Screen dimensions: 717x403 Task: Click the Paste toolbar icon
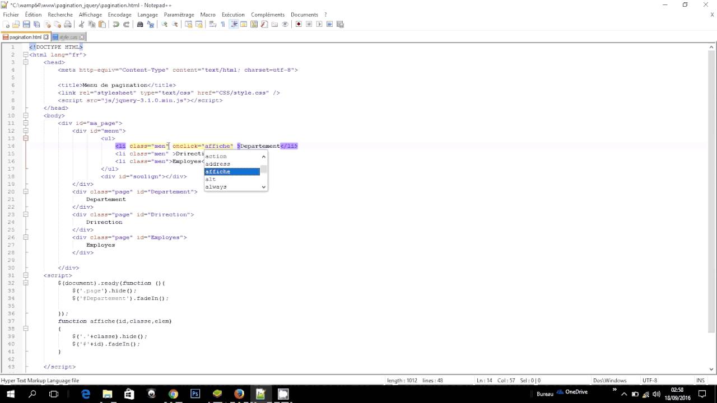(x=102, y=24)
